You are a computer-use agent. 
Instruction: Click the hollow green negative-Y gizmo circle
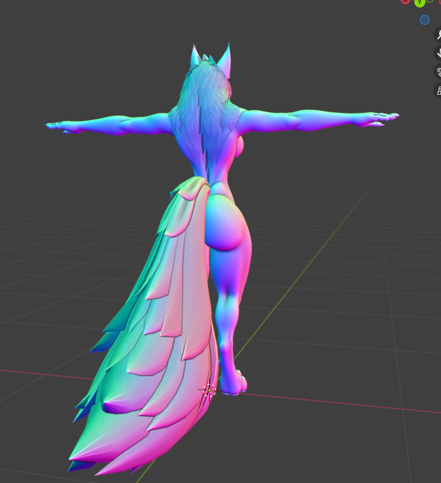click(x=430, y=1)
